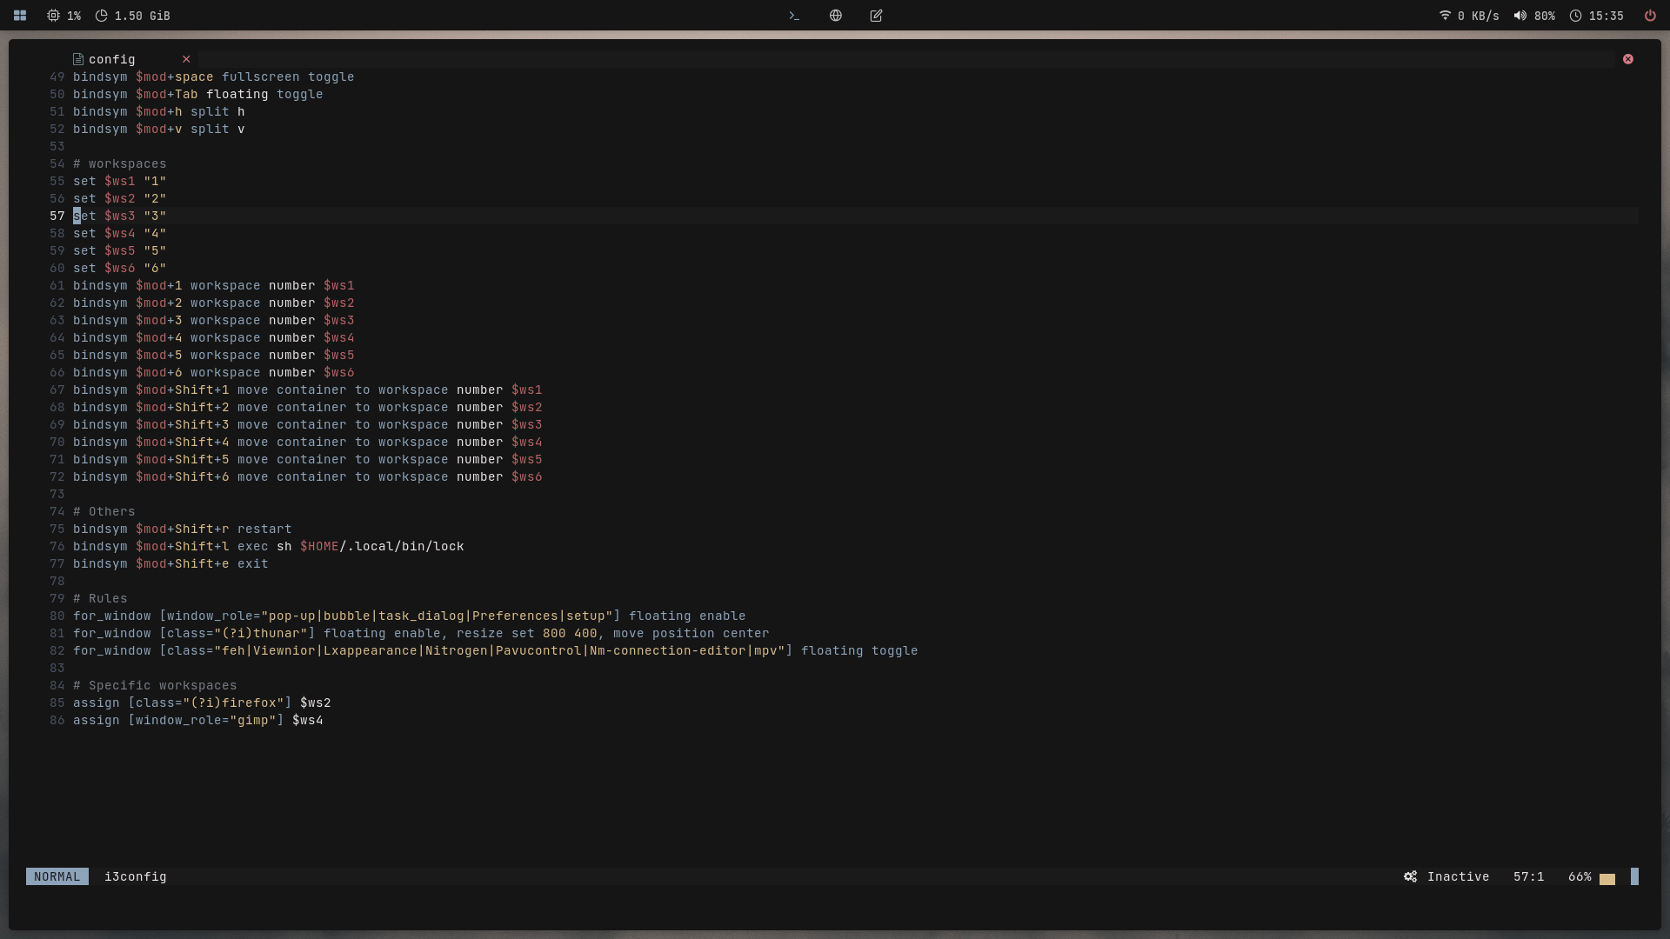Click the feh|Viewnior floating toggle line
The image size is (1670, 939).
pos(495,650)
